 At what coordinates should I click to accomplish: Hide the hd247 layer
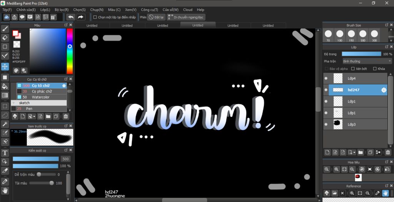(x=326, y=90)
